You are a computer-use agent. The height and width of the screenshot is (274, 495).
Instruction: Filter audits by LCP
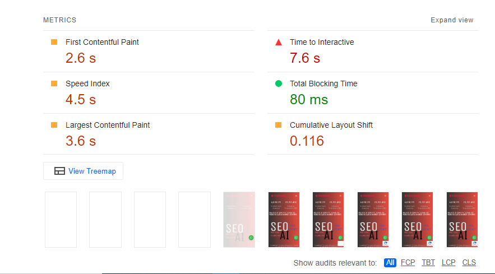point(448,262)
